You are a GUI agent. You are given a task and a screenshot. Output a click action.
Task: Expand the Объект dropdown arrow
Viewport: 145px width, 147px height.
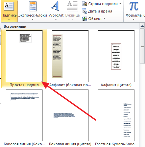[x=104, y=18]
